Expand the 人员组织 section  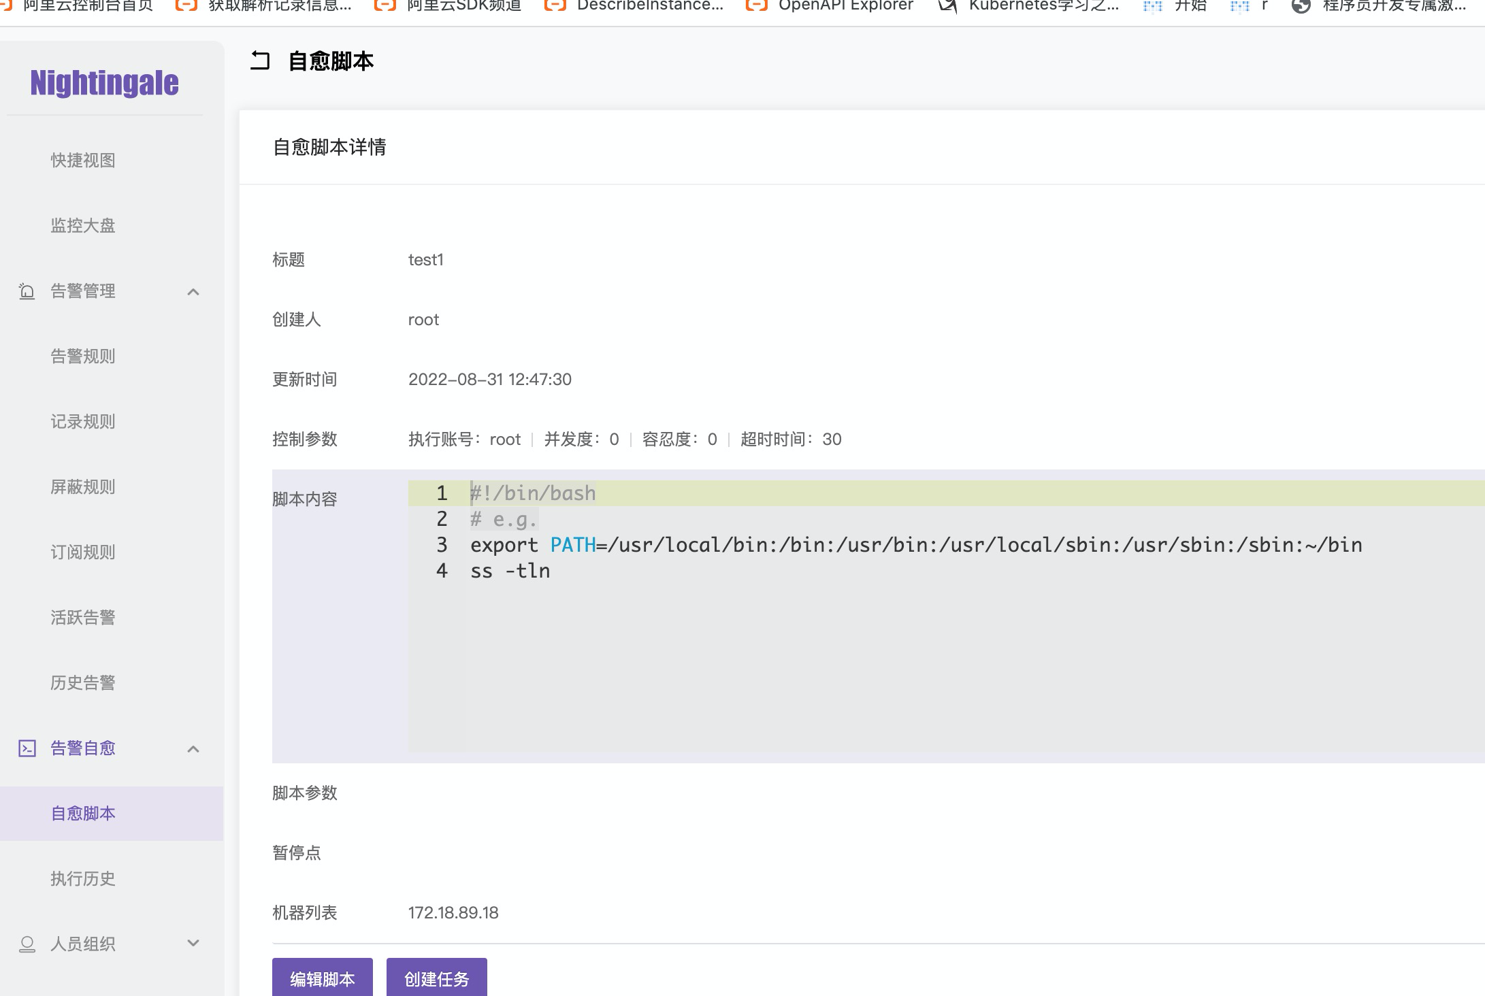(x=193, y=944)
